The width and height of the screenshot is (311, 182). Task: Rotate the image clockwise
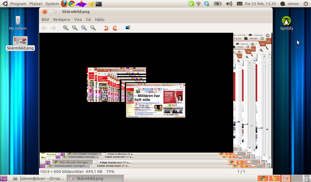(x=115, y=28)
